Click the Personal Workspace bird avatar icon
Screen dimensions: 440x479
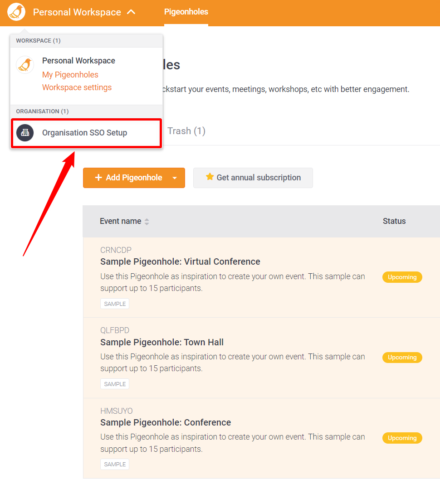tap(25, 65)
